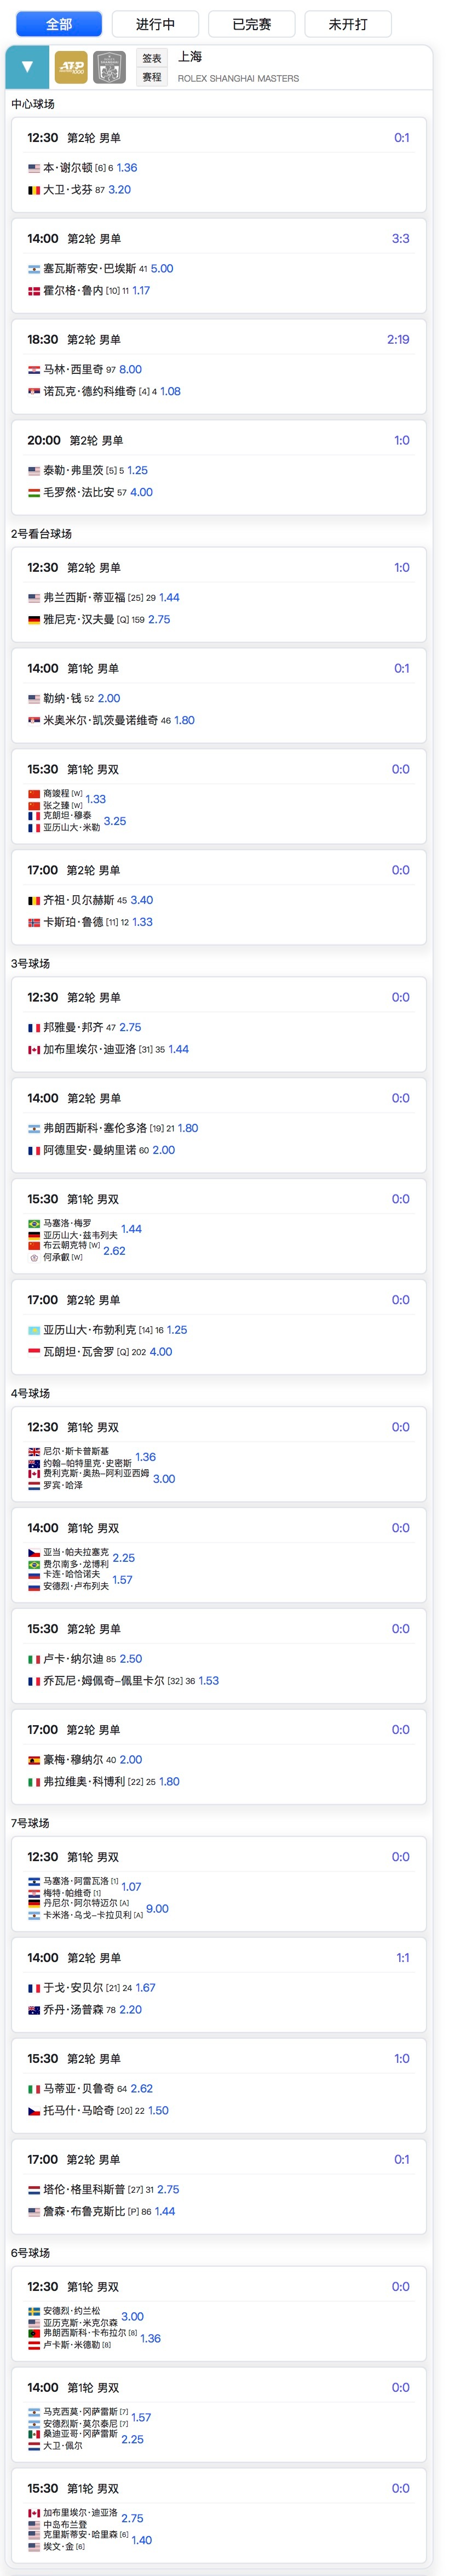The width and height of the screenshot is (449, 2576).
Task: Open the 赛程 schedule button
Action: click(x=152, y=77)
